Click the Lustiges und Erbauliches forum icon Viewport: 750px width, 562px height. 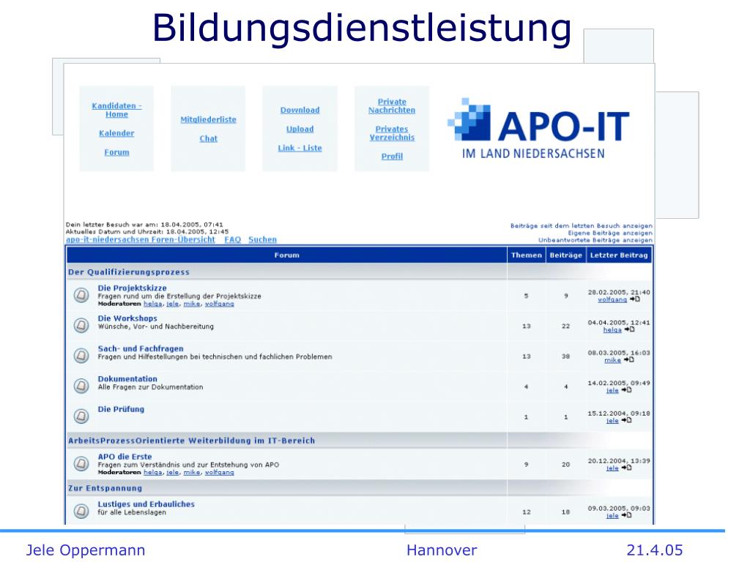(81, 511)
